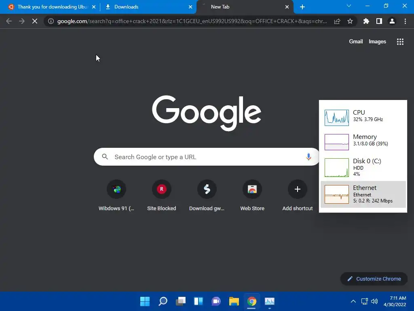The image size is (414, 311).
Task: Open the Site Blocked shortcut
Action: coord(162,196)
